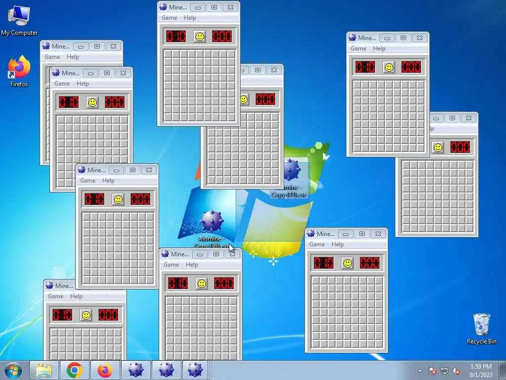Open Help menu in window beside Recycle Bin

click(337, 244)
